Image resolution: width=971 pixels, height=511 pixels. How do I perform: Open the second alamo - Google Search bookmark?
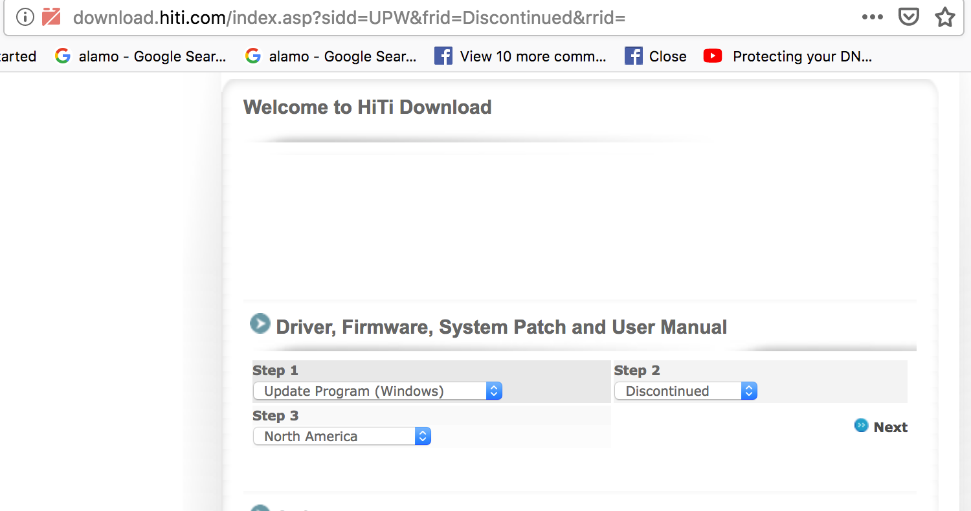[331, 56]
